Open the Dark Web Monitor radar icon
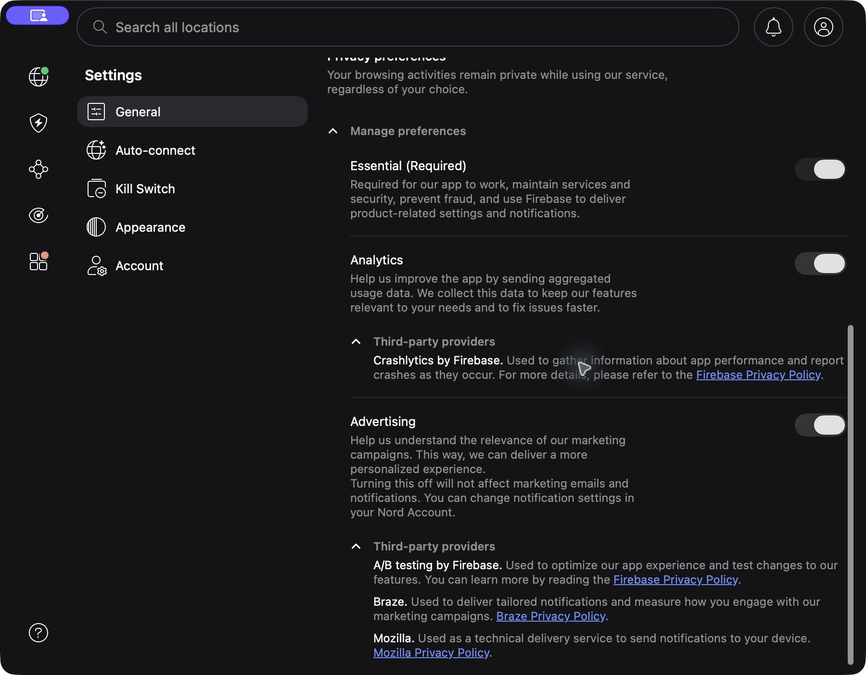This screenshot has height=675, width=866. (x=38, y=215)
